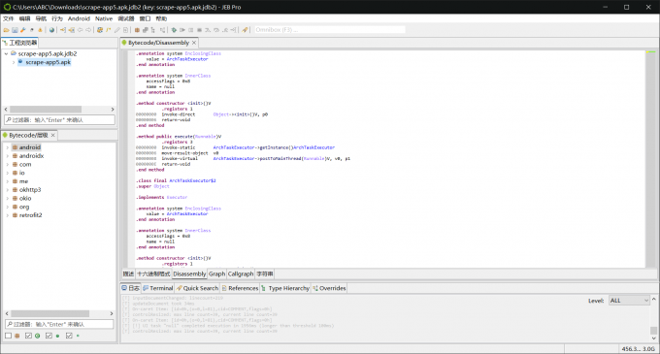
Task: Open the Native menu
Action: [x=104, y=18]
